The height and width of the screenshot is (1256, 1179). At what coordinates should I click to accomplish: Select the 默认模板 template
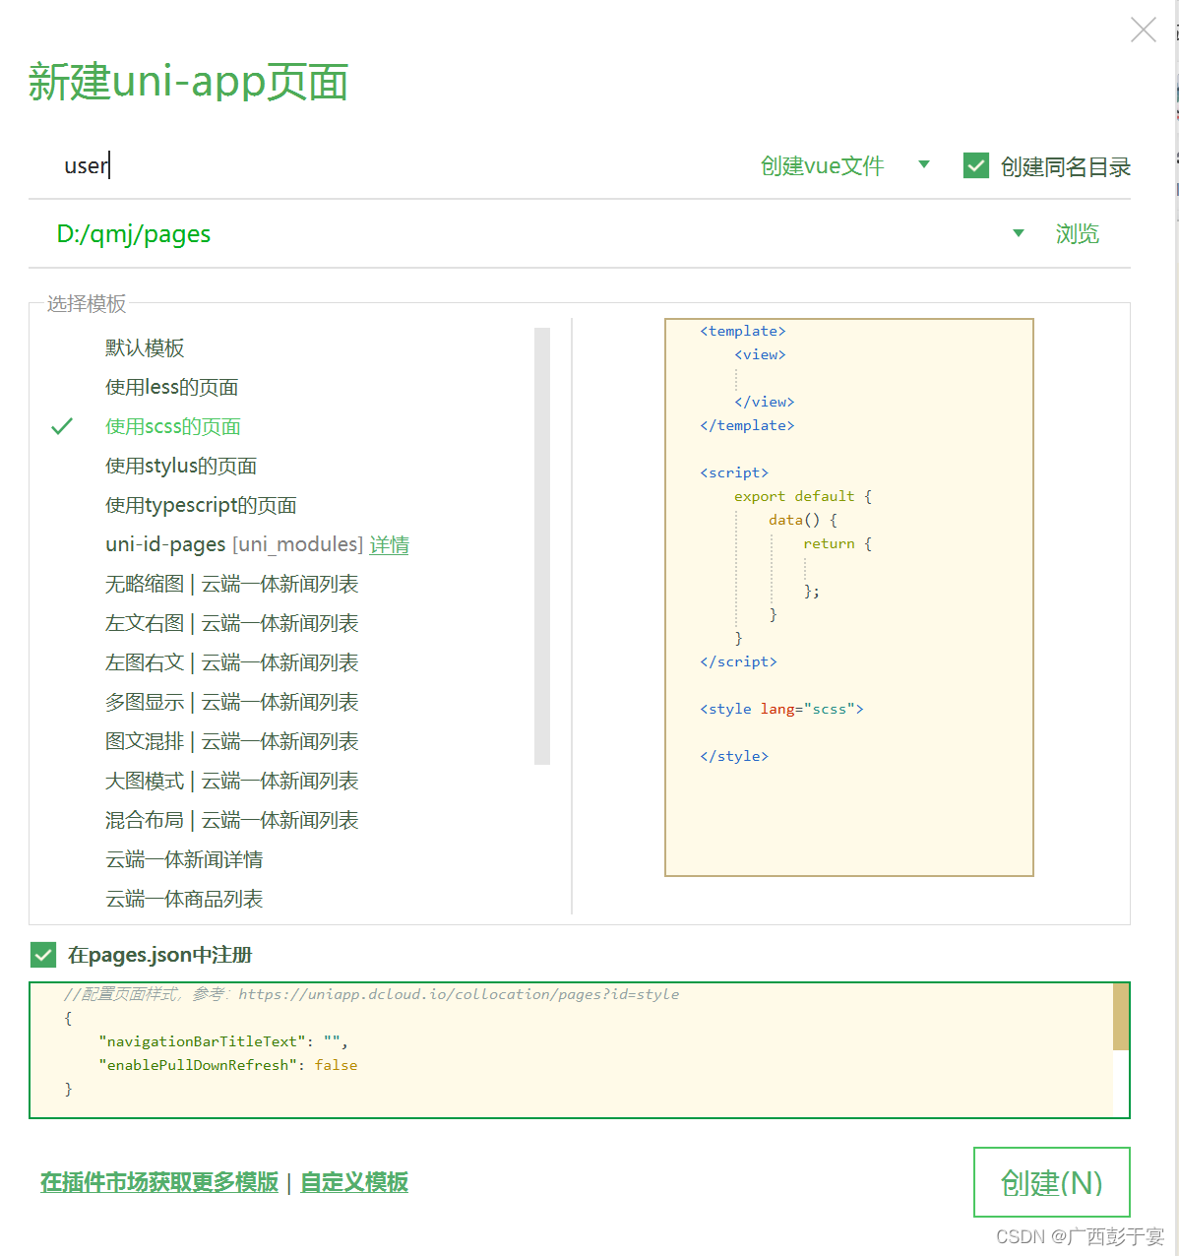click(x=145, y=347)
